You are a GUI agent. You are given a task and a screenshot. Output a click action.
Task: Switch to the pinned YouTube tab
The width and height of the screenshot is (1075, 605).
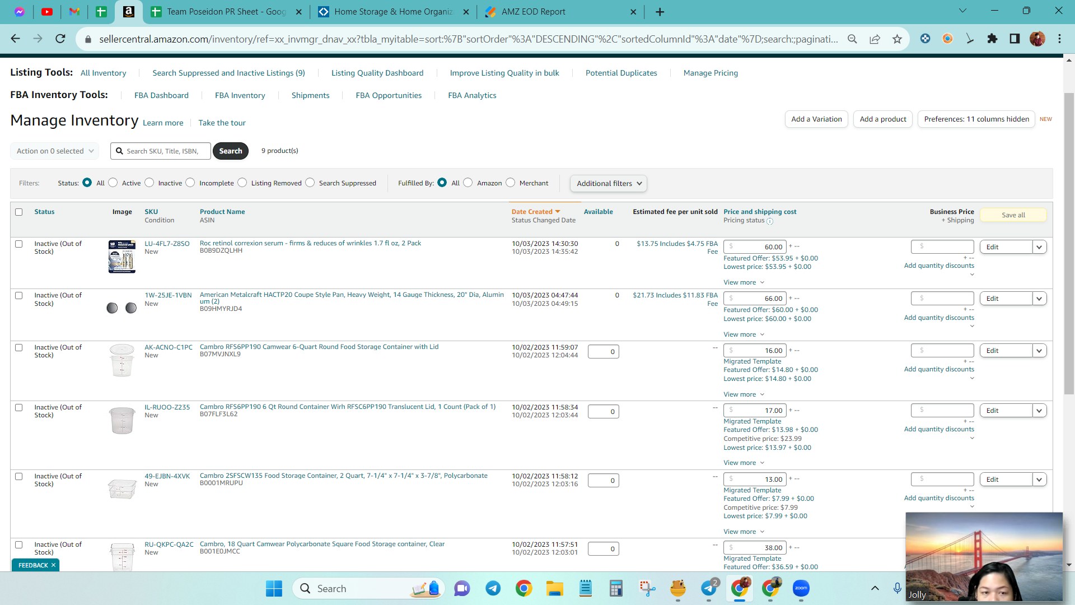pyautogui.click(x=47, y=12)
